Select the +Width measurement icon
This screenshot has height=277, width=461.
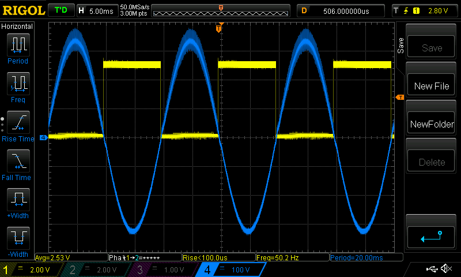click(x=18, y=201)
